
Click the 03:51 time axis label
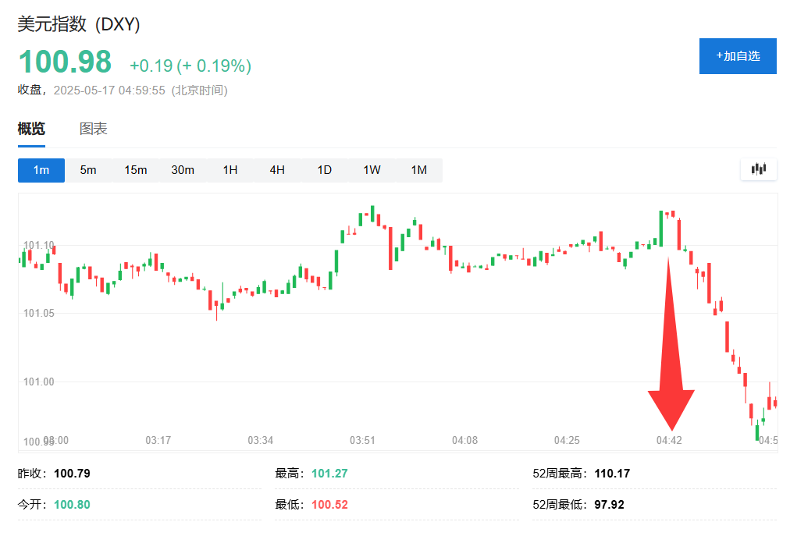coord(363,440)
